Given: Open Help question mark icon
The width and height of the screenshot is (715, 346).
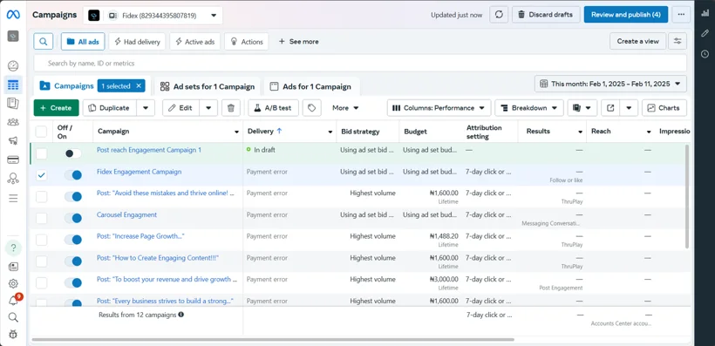Looking at the screenshot, I should click(13, 248).
